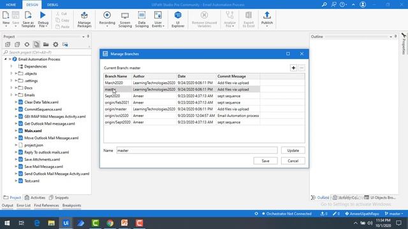This screenshot has height=229, width=408.
Task: Open the Error List tab
Action: (24, 205)
